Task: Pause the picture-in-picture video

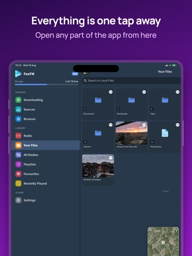Action: (163, 243)
